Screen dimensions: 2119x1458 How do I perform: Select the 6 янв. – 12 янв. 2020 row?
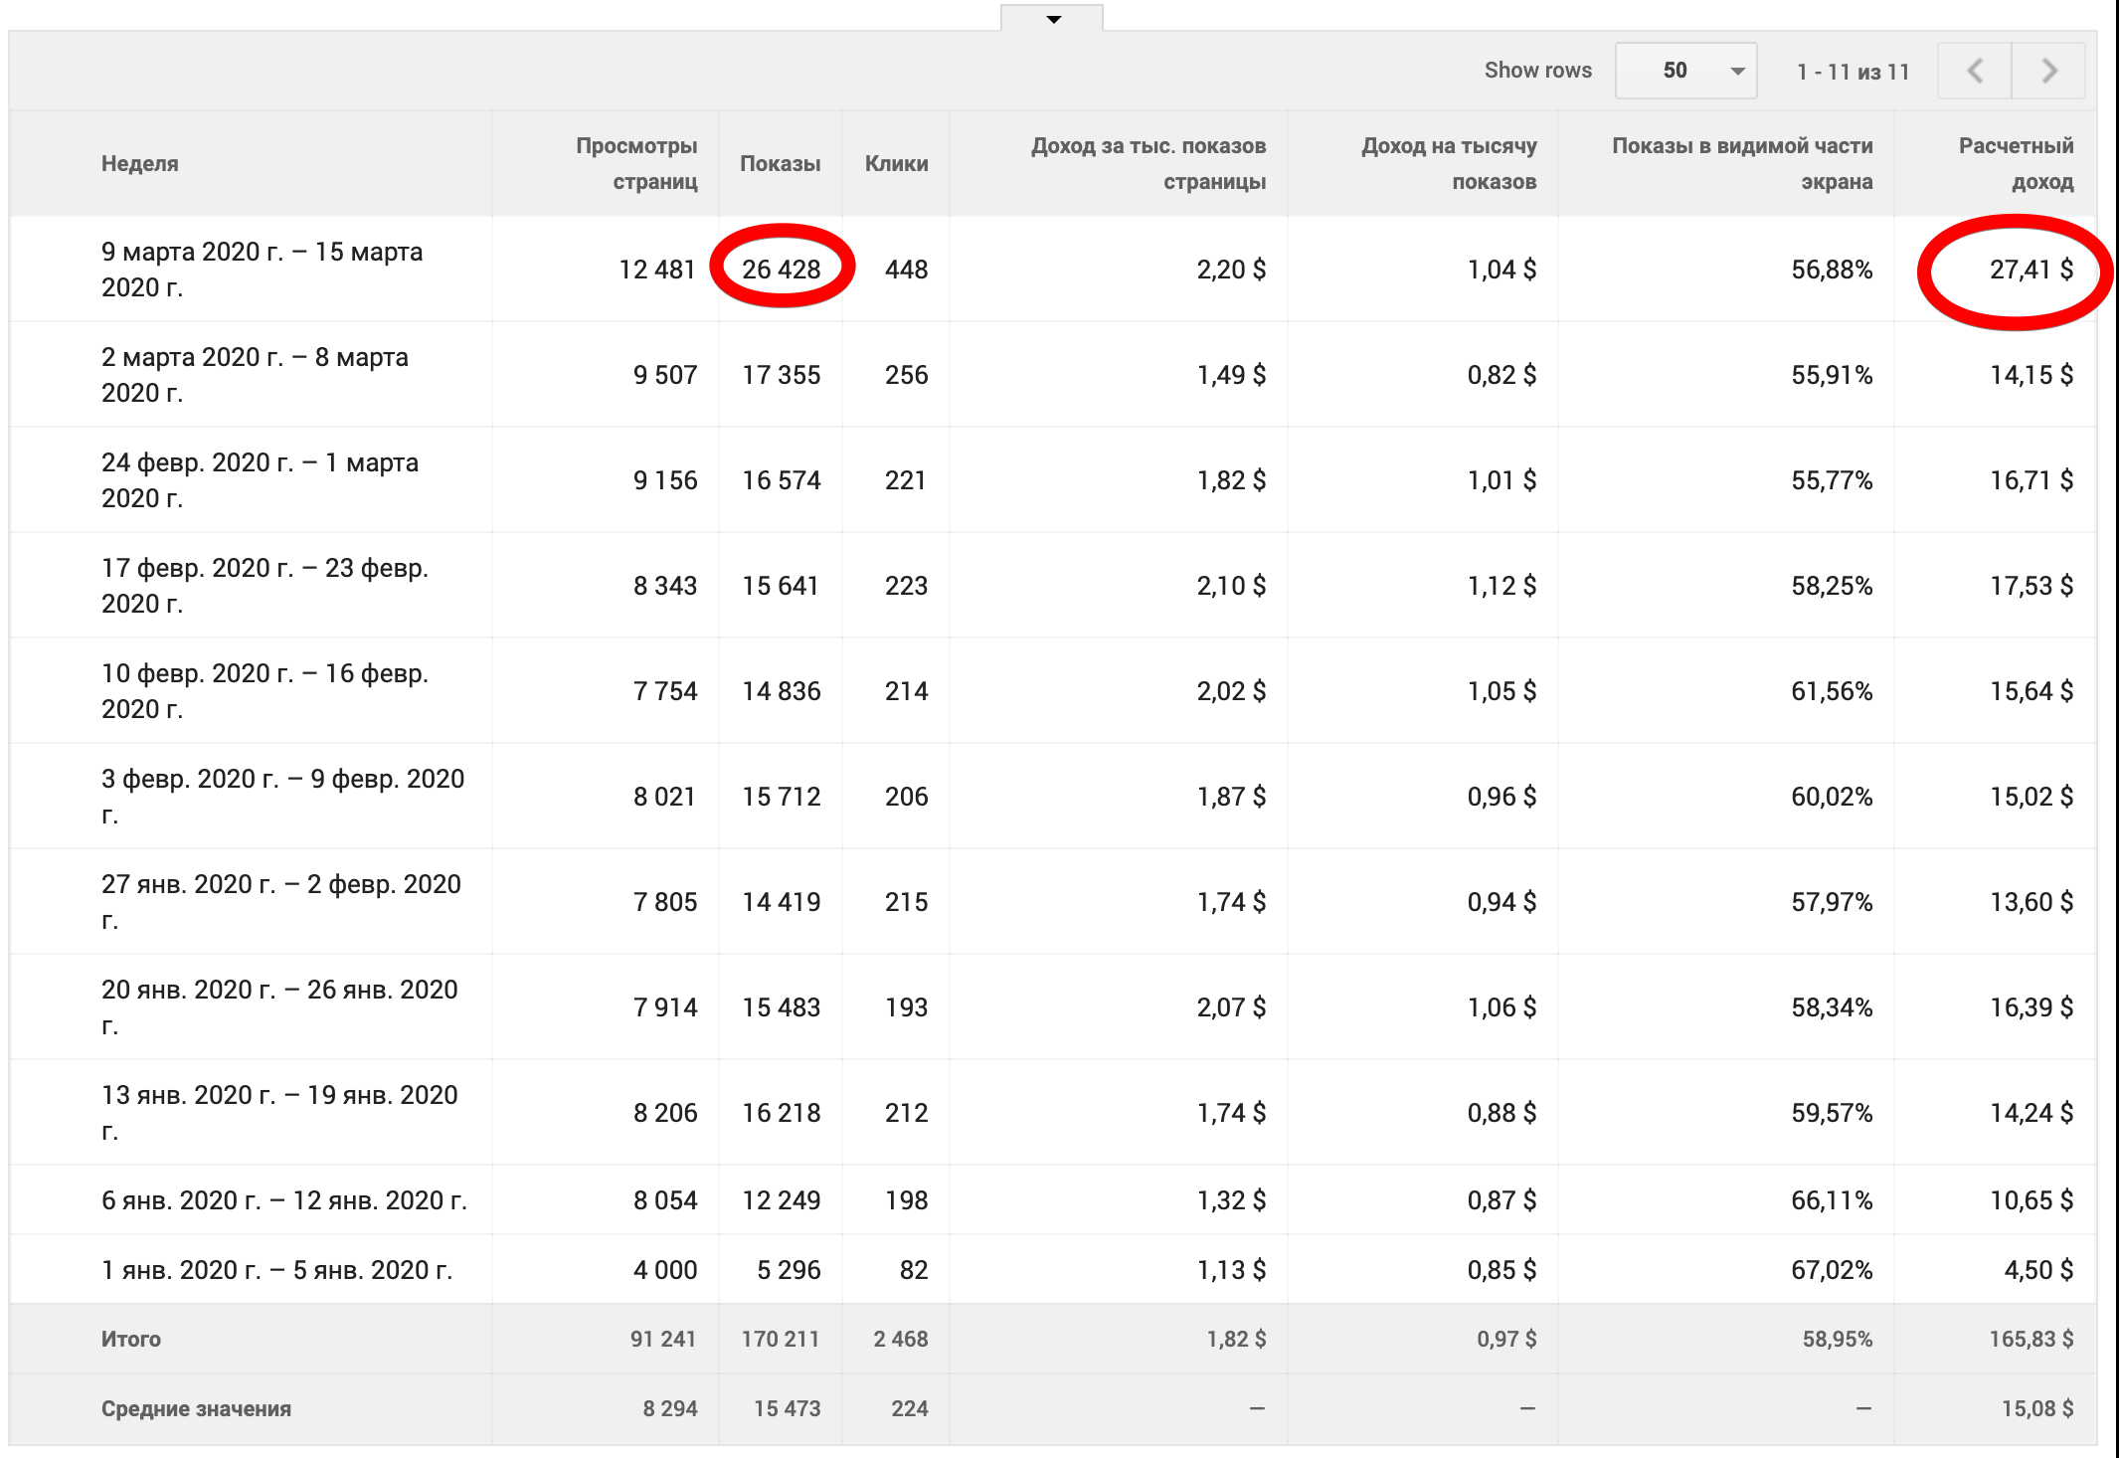pyautogui.click(x=283, y=1200)
